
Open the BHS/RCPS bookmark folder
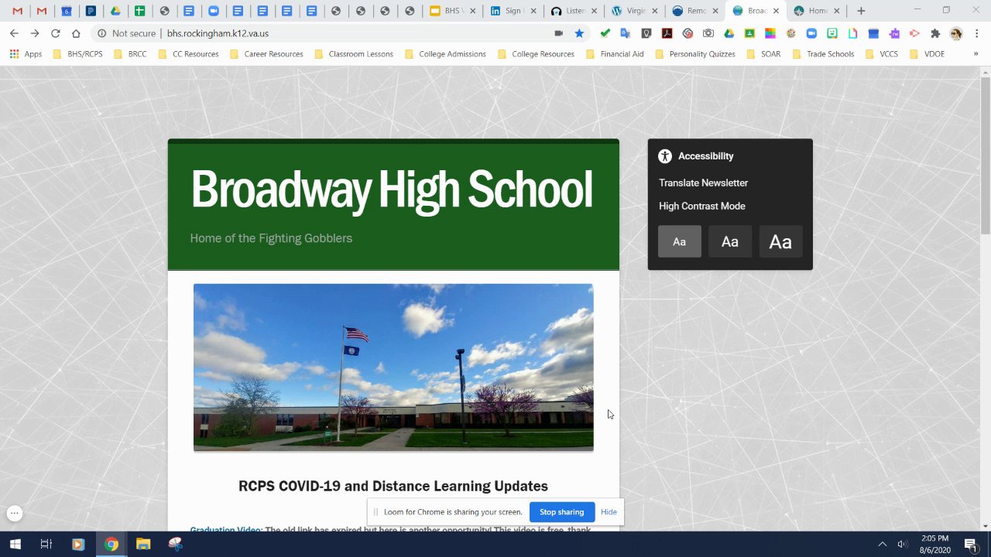77,54
